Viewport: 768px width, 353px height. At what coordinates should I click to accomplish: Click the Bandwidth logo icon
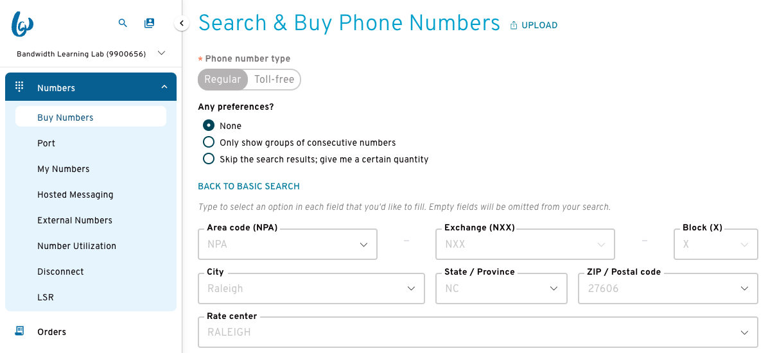click(x=22, y=24)
